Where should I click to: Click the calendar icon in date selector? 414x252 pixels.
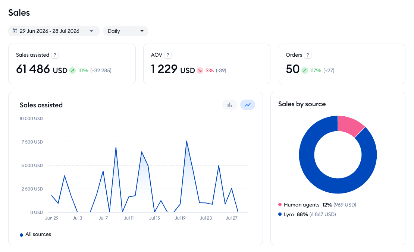15,31
